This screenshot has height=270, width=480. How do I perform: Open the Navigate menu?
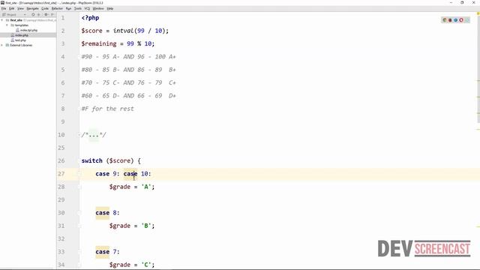click(32, 8)
